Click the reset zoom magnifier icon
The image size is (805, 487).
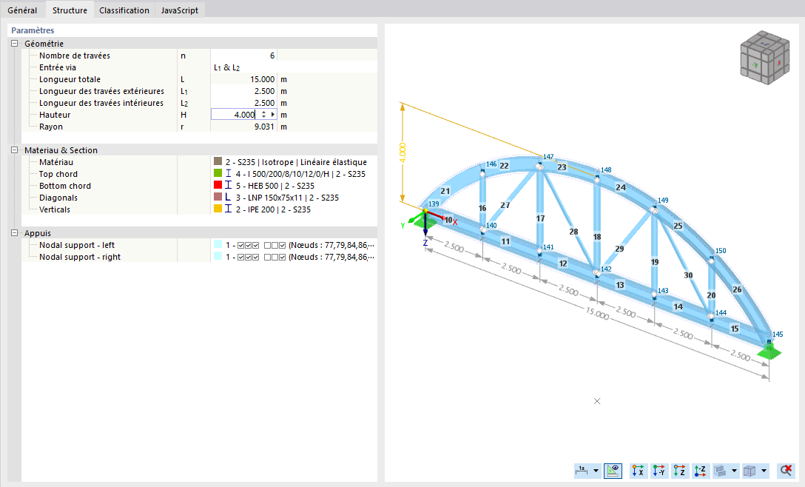[786, 470]
